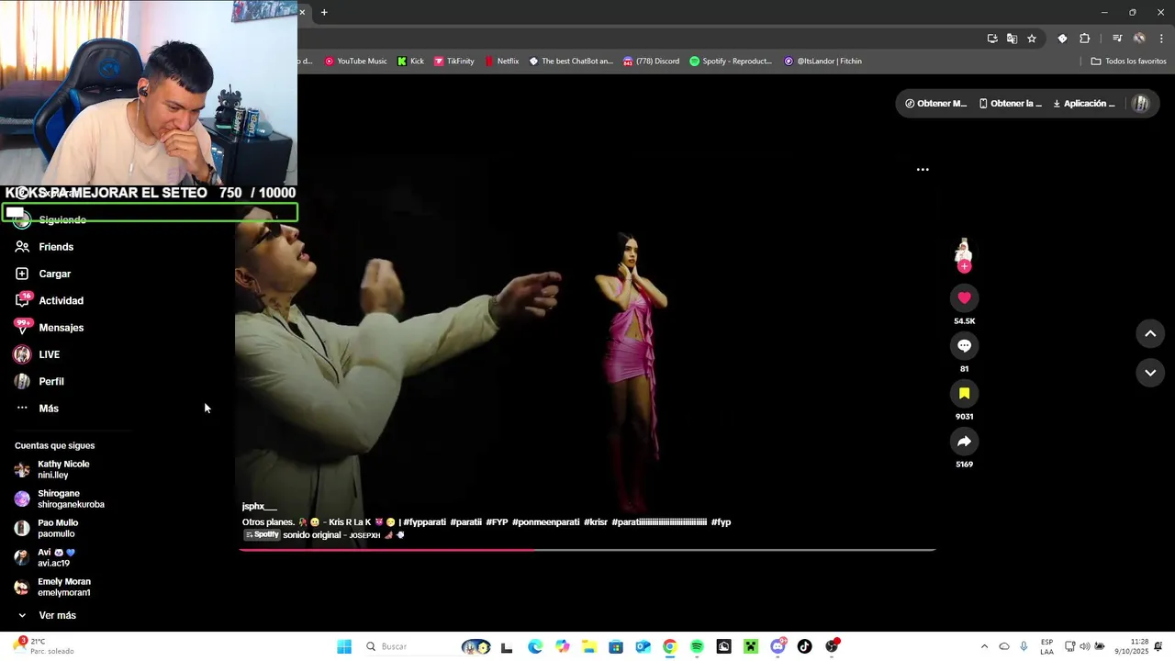Open Discord from the taskbar
The width and height of the screenshot is (1175, 661).
coord(778,646)
